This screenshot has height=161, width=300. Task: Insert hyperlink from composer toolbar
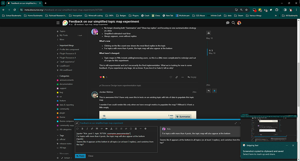(92, 129)
